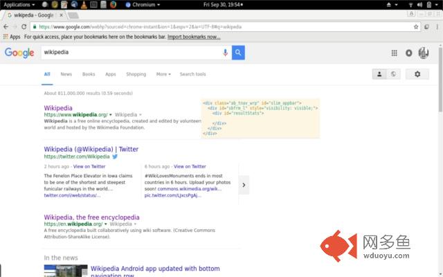Bookmark this page with the star icon
The width and height of the screenshot is (443, 277).
tap(416, 26)
